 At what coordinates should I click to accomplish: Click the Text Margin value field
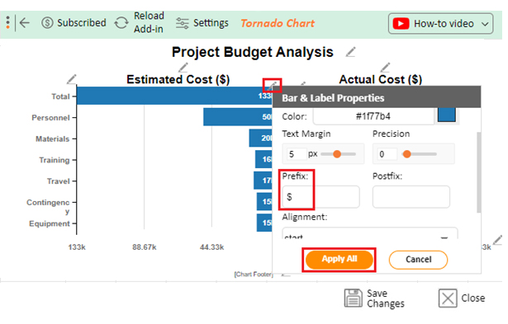(296, 154)
